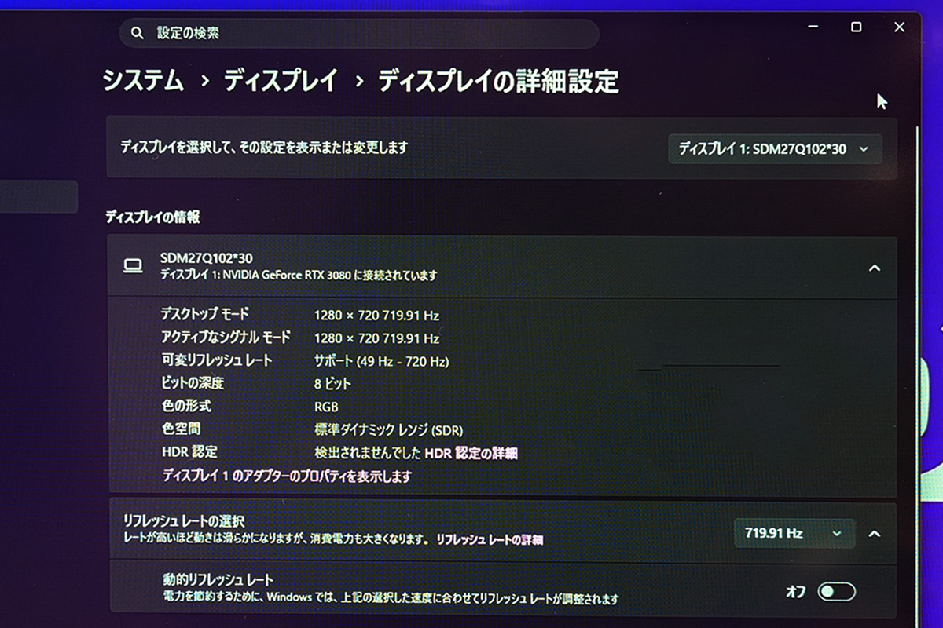Minimize the Settings window

click(x=813, y=27)
